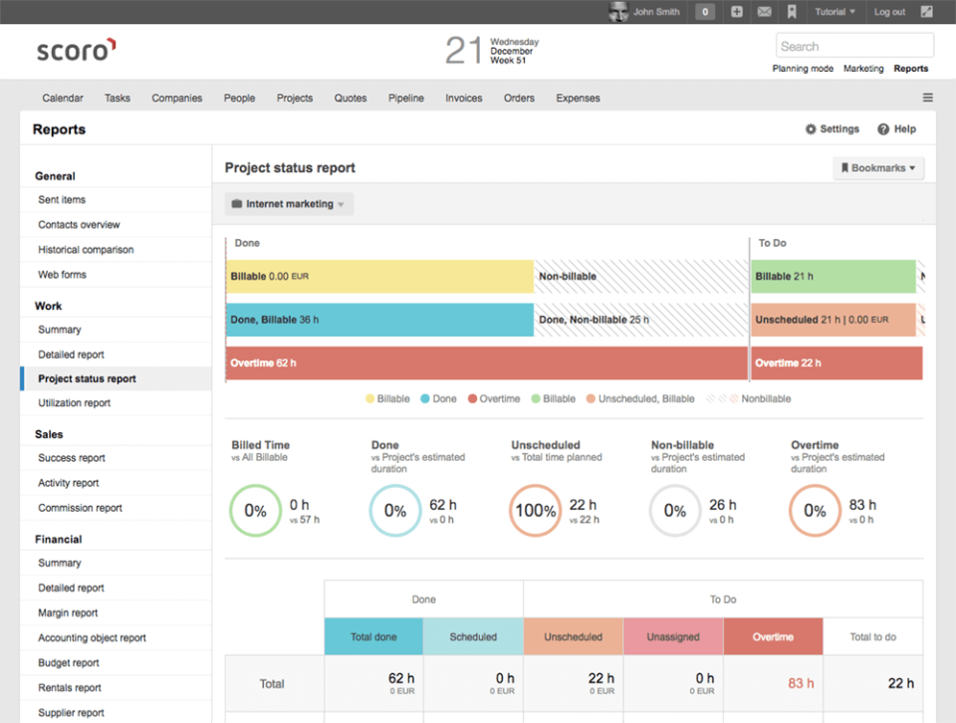Click inside the Search field

(854, 45)
